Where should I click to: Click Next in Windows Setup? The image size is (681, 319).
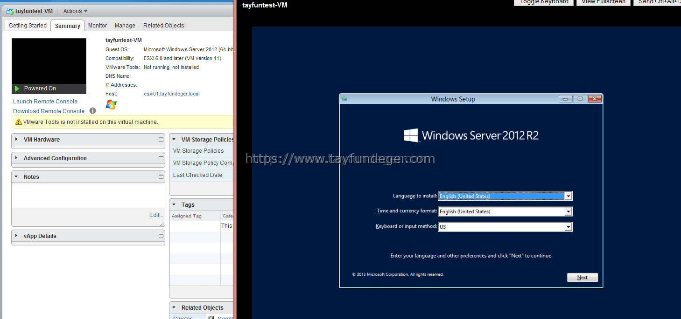tap(583, 278)
